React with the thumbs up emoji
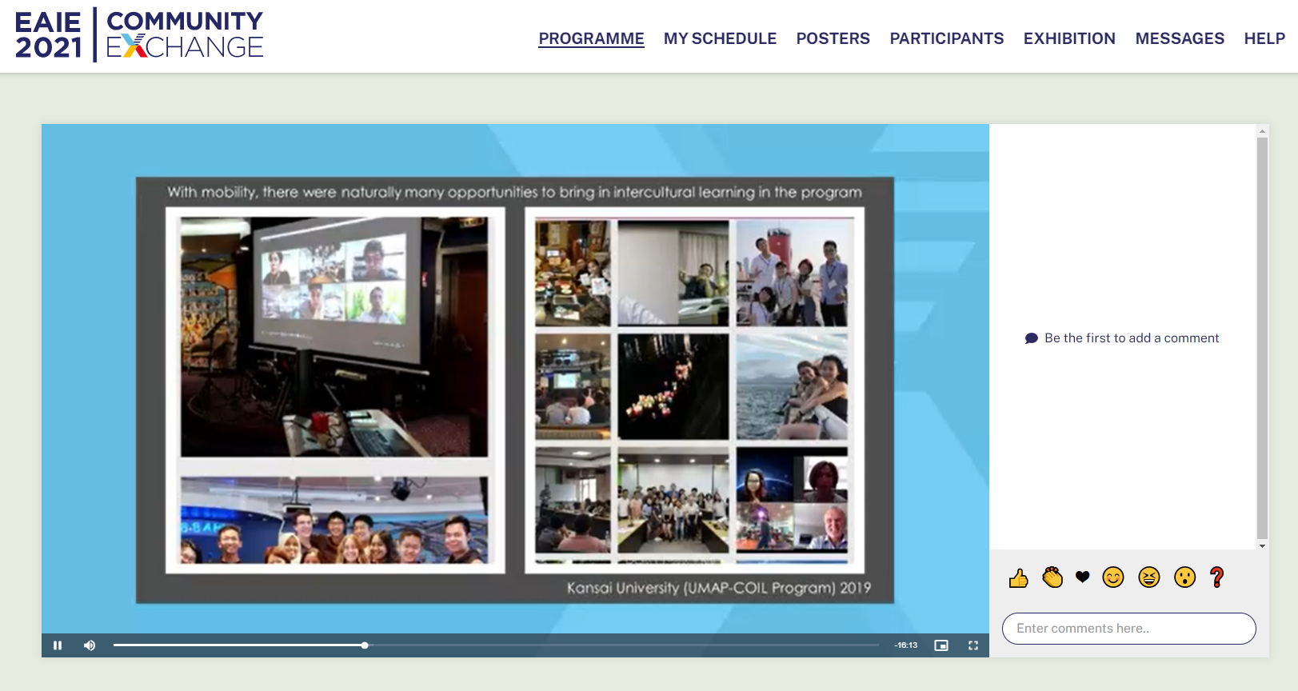 (1018, 577)
